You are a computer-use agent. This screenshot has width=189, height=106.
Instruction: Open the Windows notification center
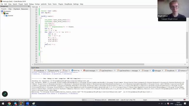click(x=185, y=103)
